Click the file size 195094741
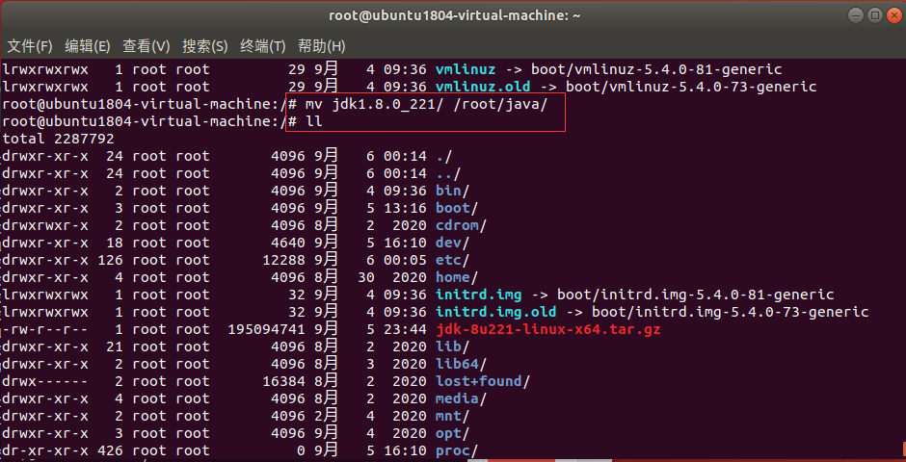The height and width of the screenshot is (462, 906). pos(266,329)
